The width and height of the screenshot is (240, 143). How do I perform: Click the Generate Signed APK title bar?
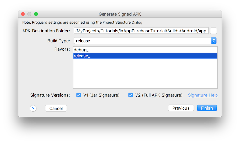pyautogui.click(x=120, y=14)
